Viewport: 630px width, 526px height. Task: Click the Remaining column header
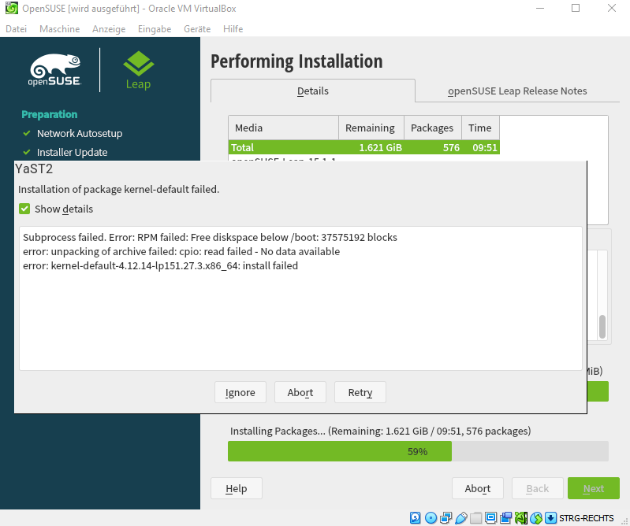click(371, 128)
